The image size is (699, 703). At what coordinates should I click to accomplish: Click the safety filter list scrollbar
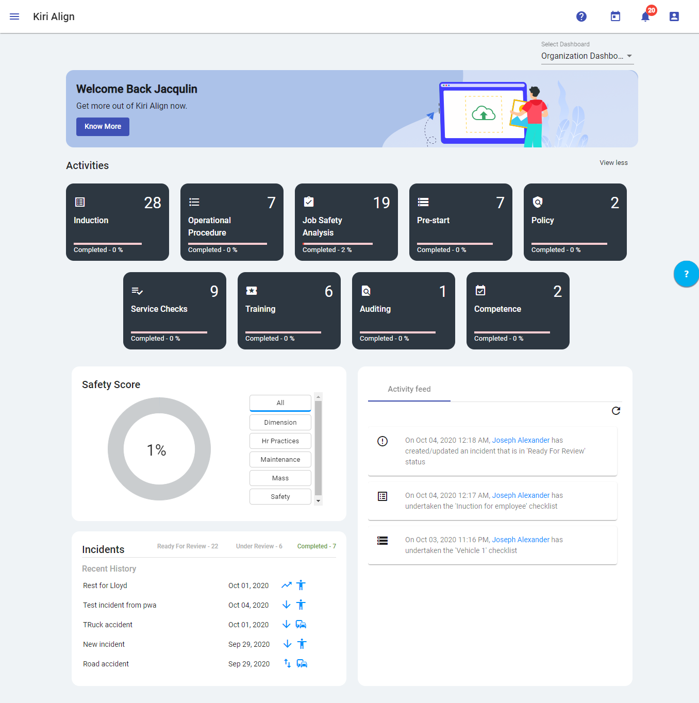coord(319,448)
